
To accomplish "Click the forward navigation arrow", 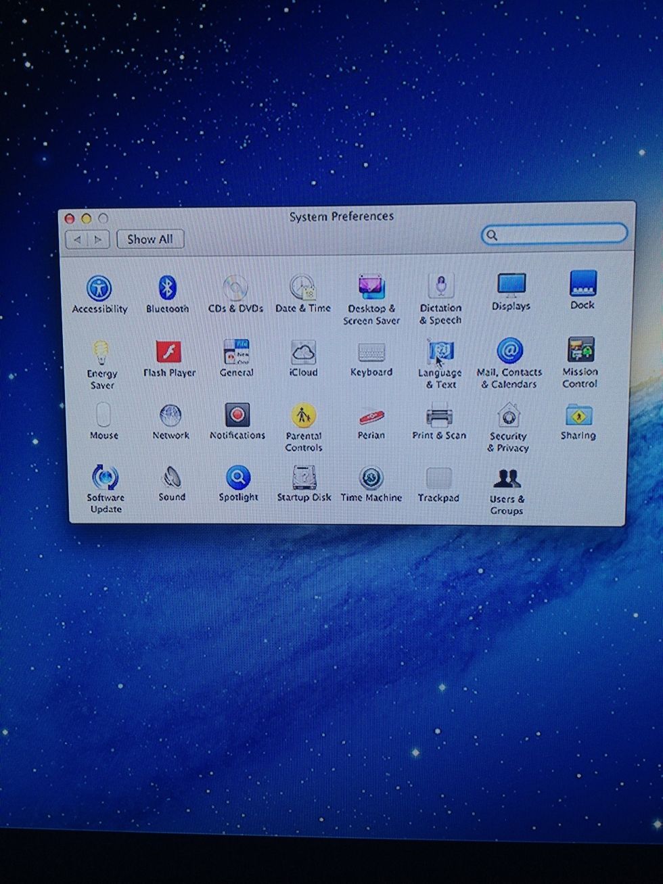I will pos(98,239).
